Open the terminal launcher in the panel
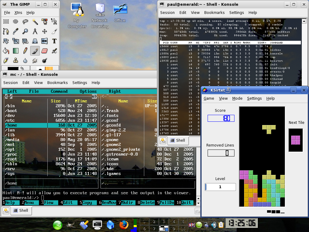Viewport: 309px width, 232px height. click(97, 225)
